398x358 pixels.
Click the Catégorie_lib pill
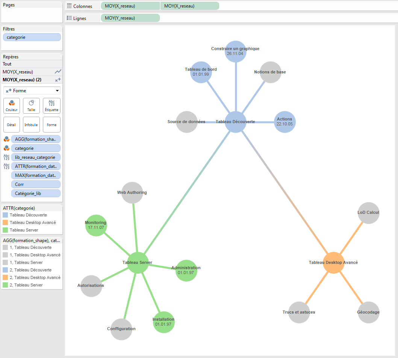pos(36,193)
